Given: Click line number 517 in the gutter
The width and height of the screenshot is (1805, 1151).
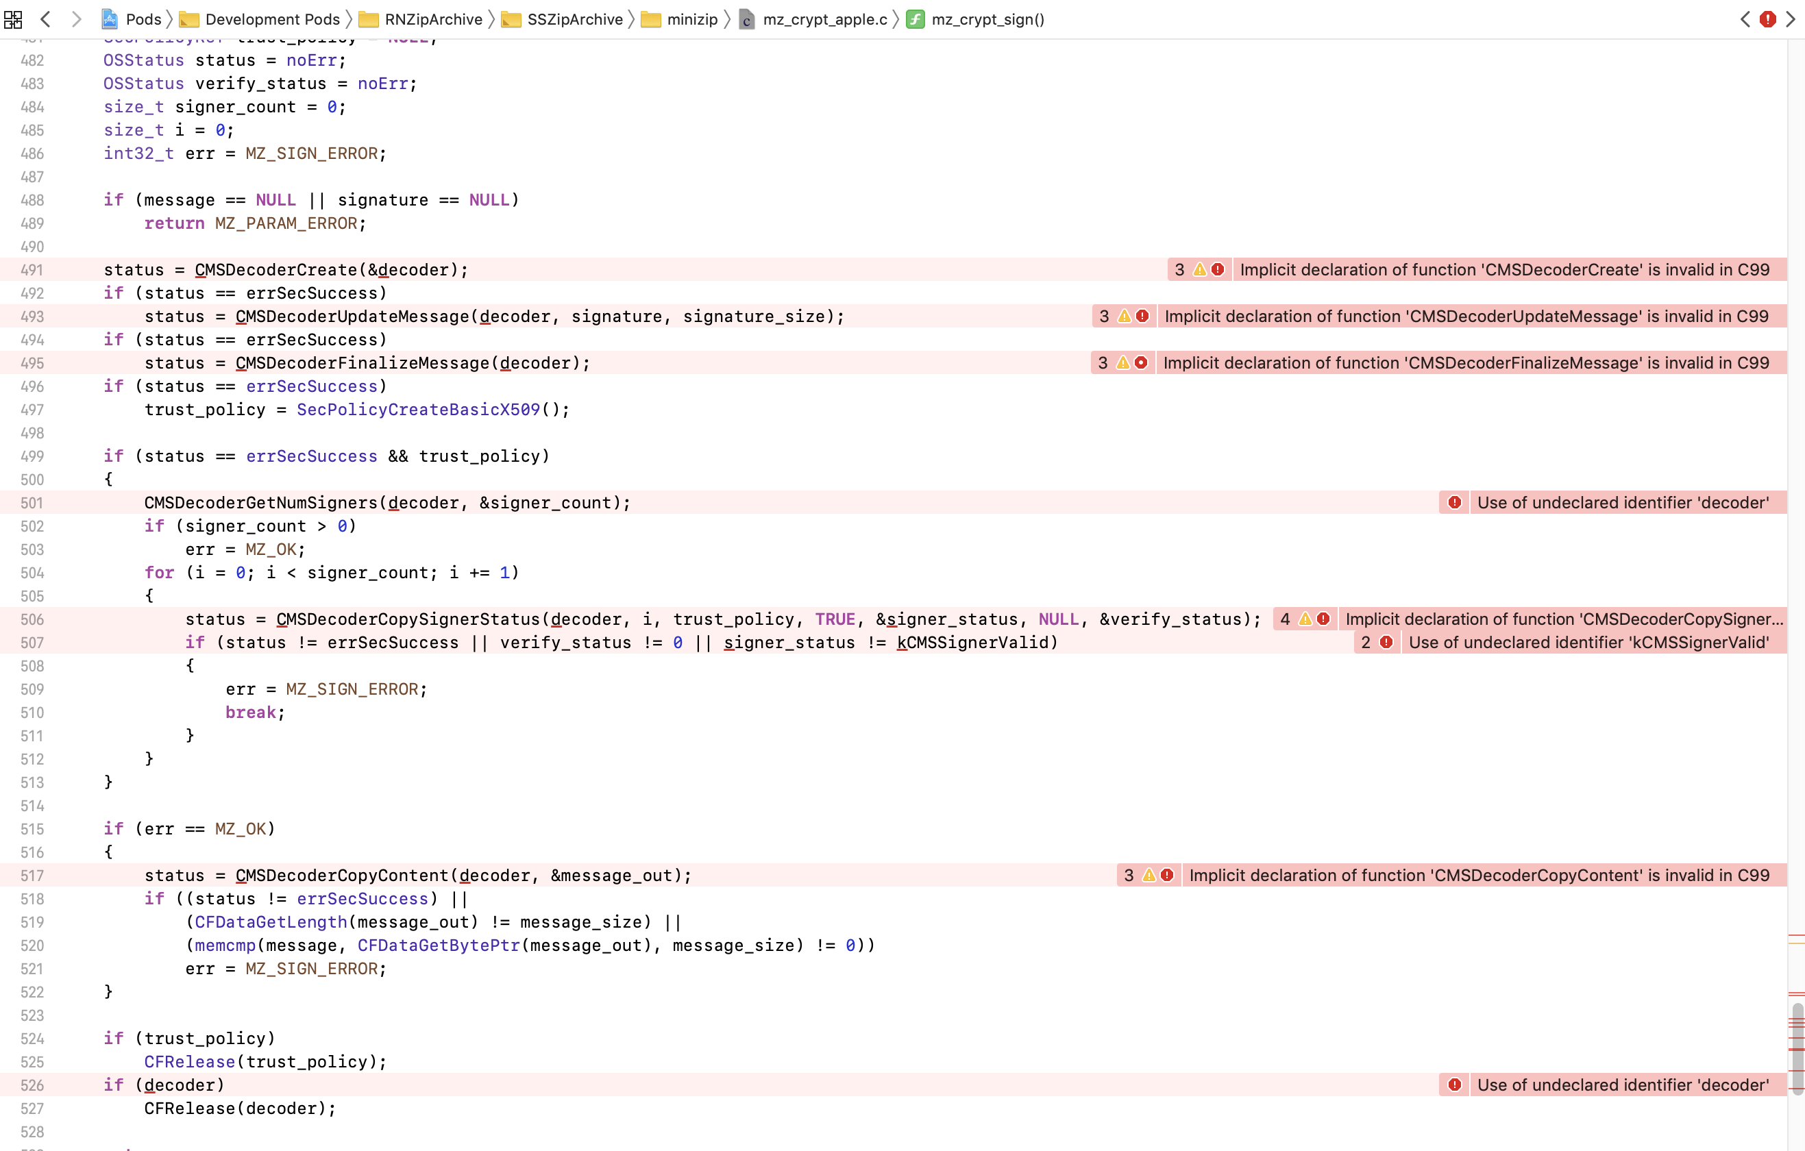Looking at the screenshot, I should coord(33,876).
